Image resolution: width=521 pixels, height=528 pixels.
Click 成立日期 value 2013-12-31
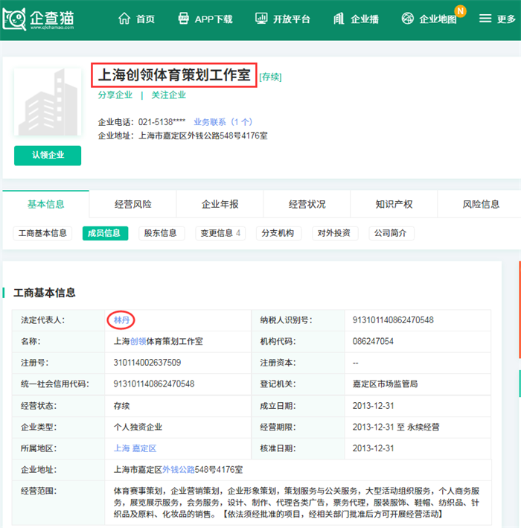373,405
